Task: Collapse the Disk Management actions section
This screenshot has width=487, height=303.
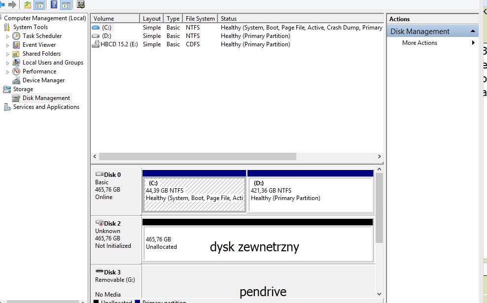Action: 473,31
